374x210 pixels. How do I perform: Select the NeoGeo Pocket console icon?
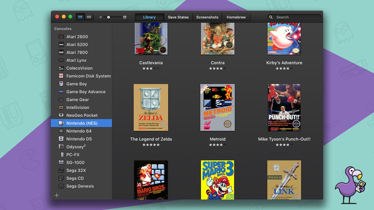[x=61, y=115]
